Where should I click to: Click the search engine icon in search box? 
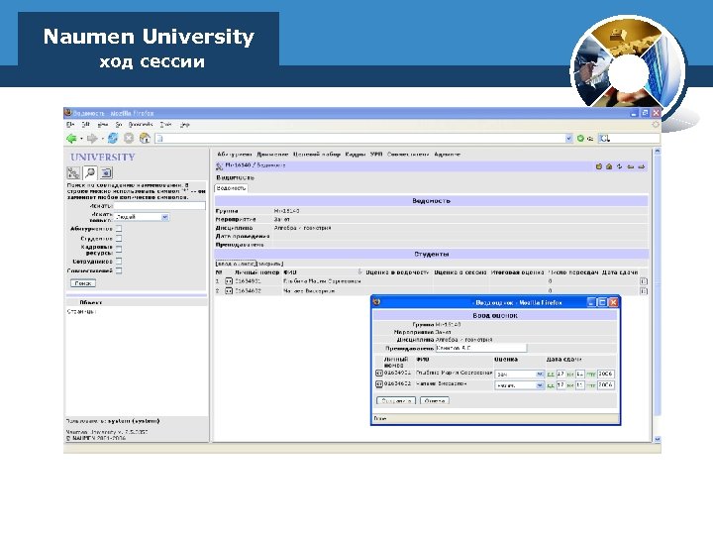(x=604, y=139)
